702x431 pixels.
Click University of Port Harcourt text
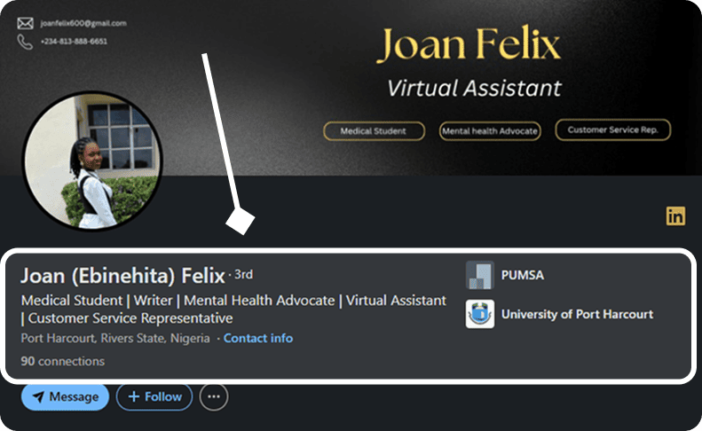tap(577, 314)
